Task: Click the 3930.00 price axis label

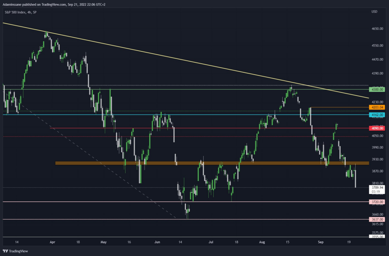Action: tap(377, 159)
